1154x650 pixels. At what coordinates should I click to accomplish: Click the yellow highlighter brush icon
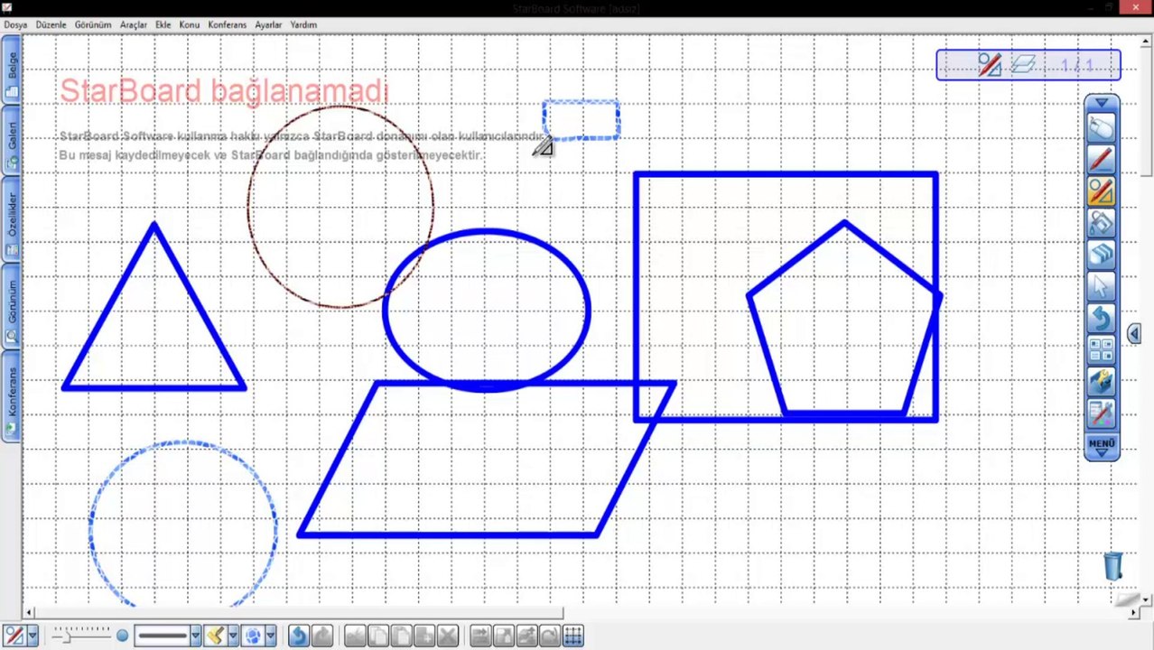215,636
